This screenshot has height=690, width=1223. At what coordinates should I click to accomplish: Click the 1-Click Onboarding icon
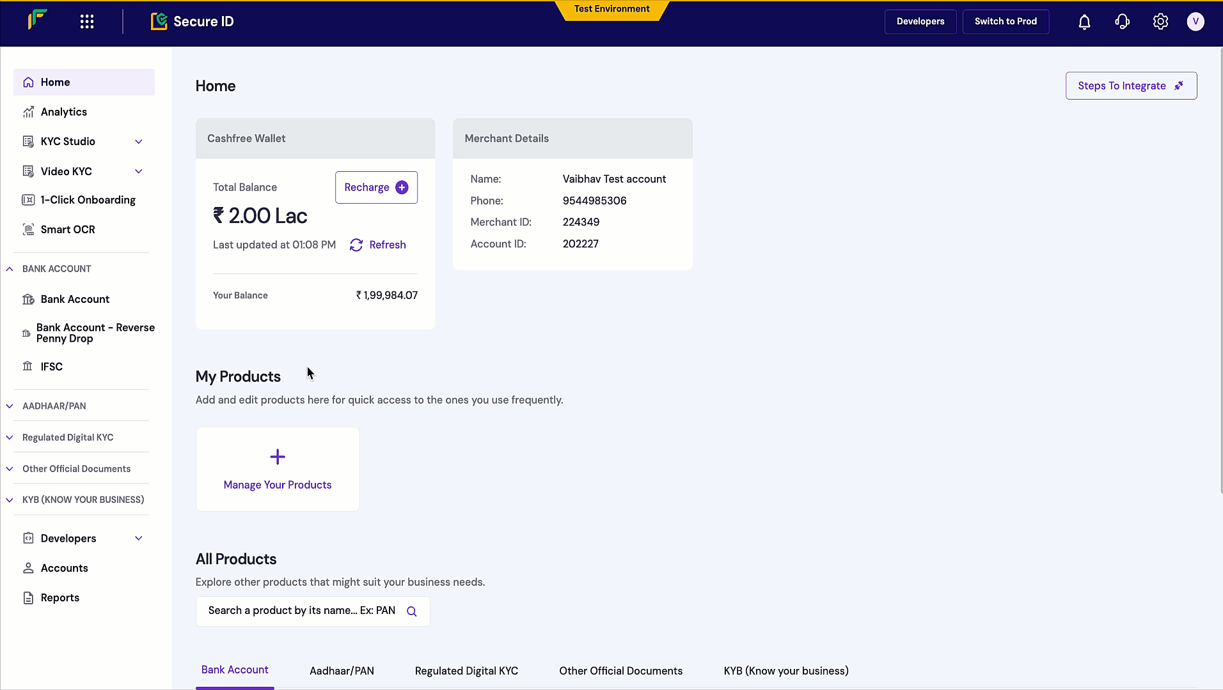(x=28, y=200)
